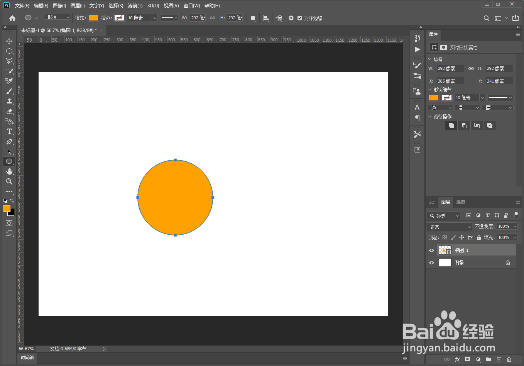Toggle width-height link in Properties panel
The height and width of the screenshot is (366, 524).
click(471, 68)
